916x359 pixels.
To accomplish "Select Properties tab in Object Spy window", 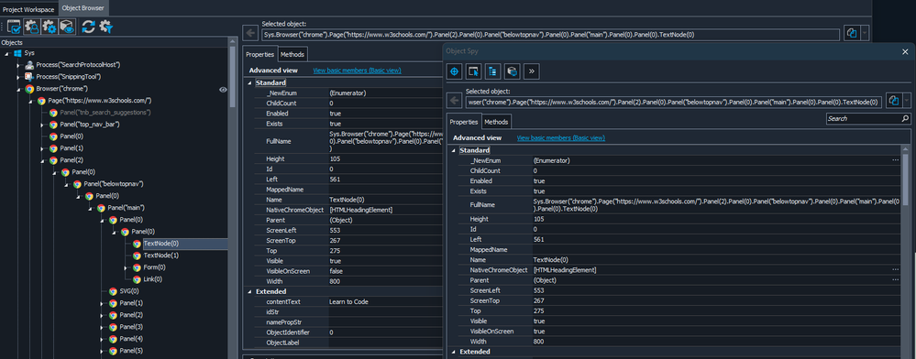I will [x=465, y=122].
